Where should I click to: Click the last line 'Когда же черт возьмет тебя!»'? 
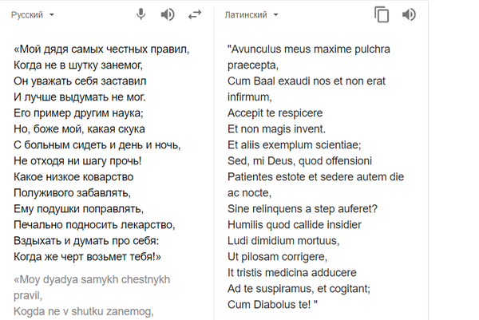(x=88, y=256)
